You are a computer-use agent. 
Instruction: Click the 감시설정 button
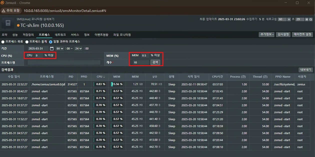[283, 34]
